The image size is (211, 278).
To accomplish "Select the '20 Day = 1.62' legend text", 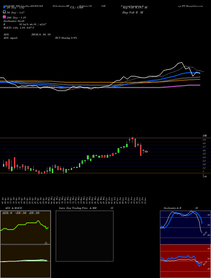I will [16, 8].
